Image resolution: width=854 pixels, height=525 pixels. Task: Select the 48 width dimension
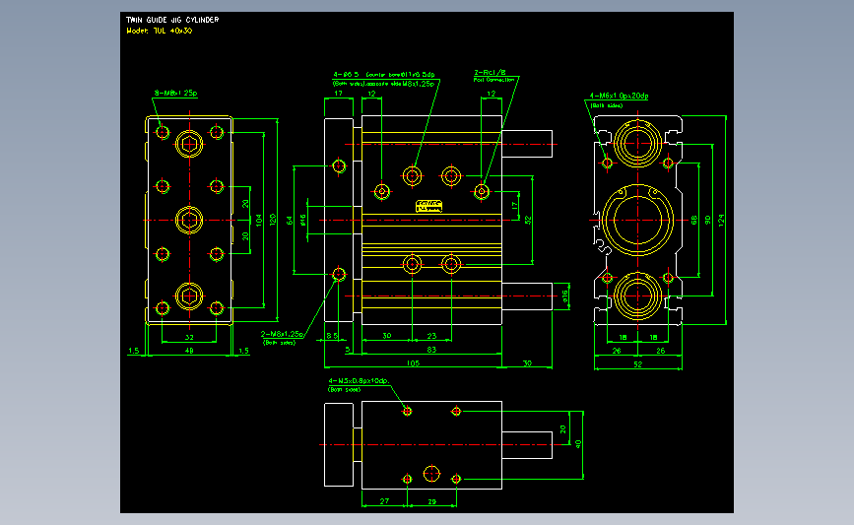tap(189, 351)
